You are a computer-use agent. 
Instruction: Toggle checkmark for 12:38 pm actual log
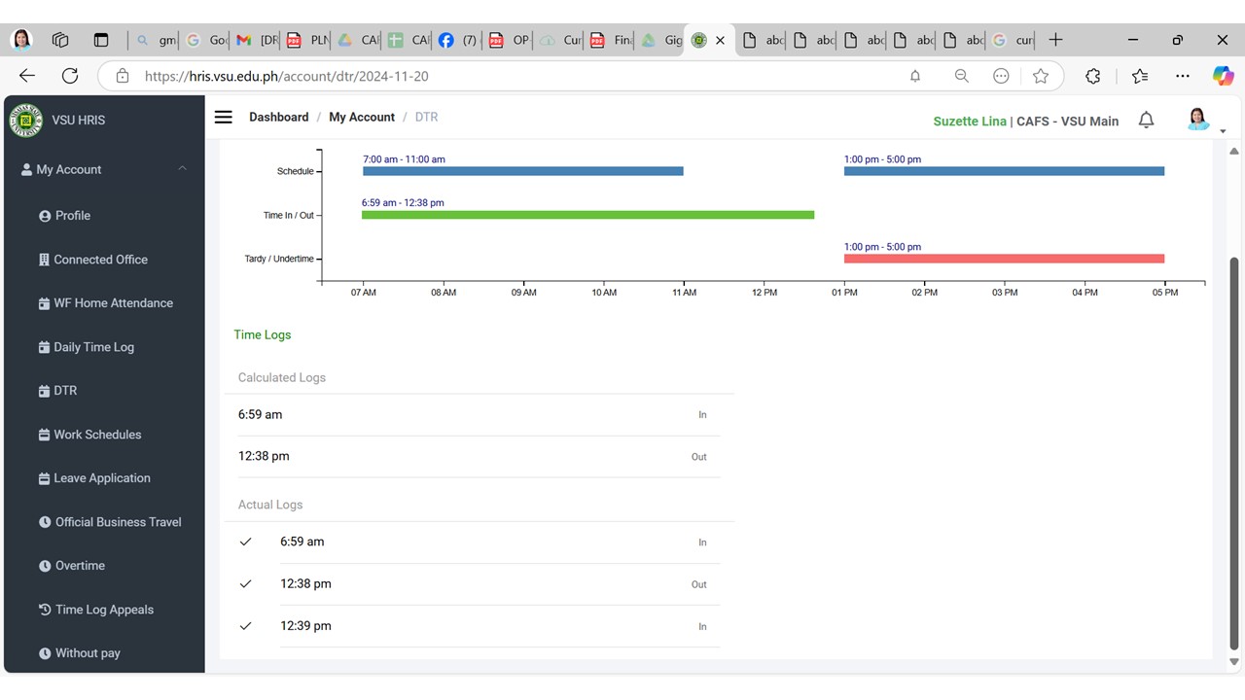tap(245, 584)
